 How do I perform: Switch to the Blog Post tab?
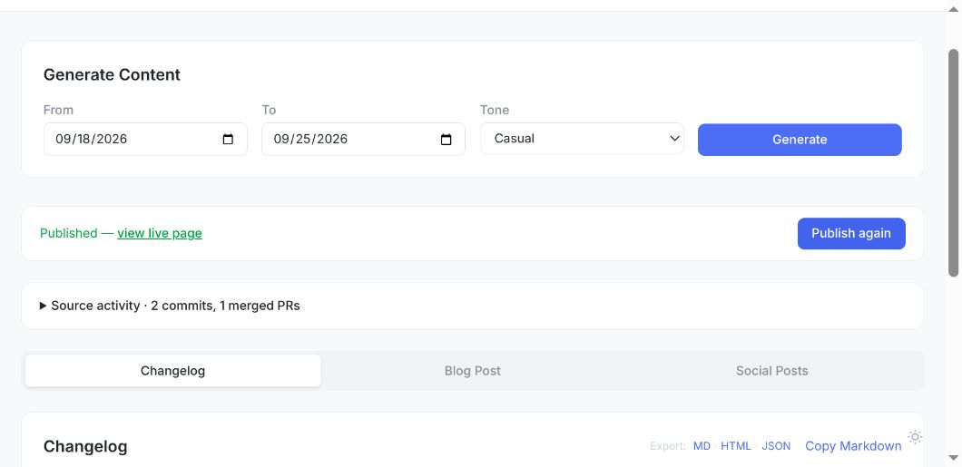click(473, 371)
